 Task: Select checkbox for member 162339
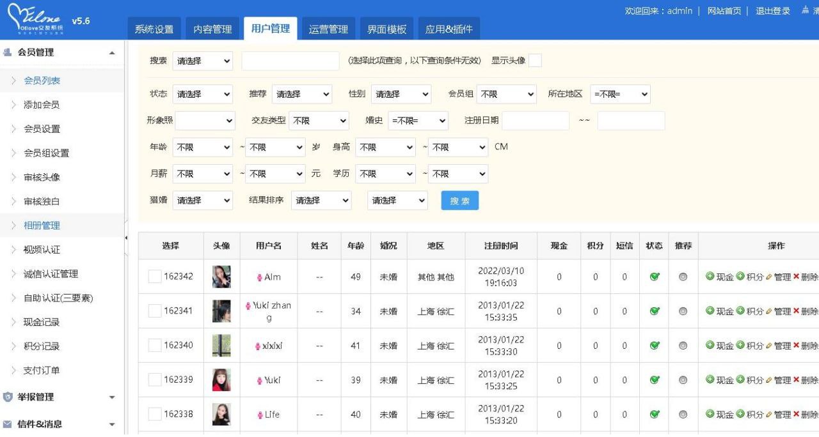click(x=154, y=380)
